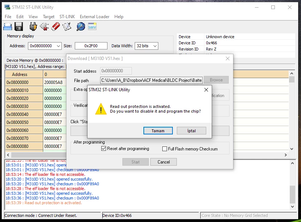The width and height of the screenshot is (301, 222).
Task: Click the Connect to target plug icon
Action: click(33, 27)
